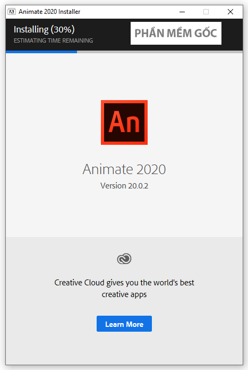Click the "Animate 2020 Installer" window title
The width and height of the screenshot is (248, 370).
click(x=49, y=12)
